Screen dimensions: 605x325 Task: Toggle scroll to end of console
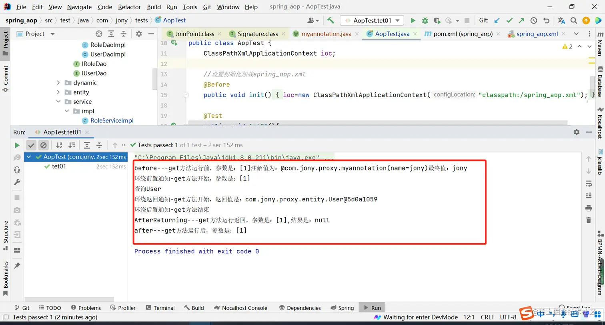coord(588,196)
